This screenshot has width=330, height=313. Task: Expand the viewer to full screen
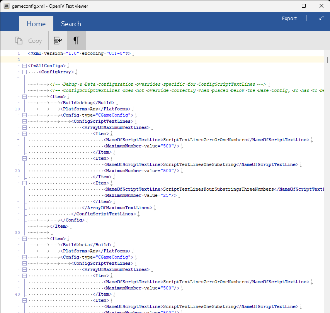(x=321, y=18)
